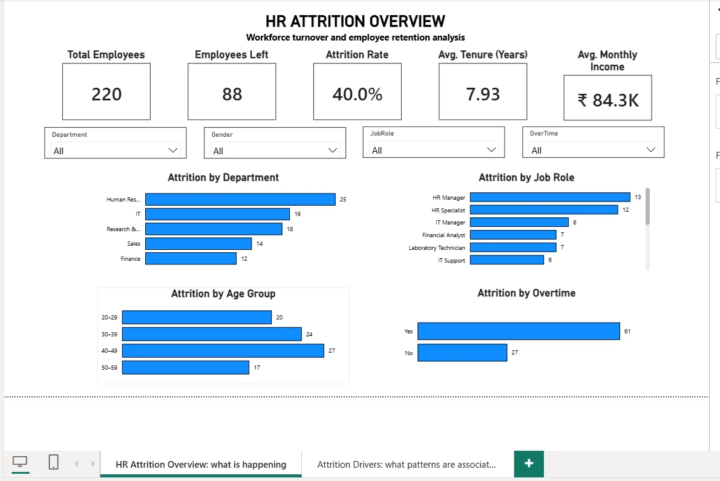Click the HR Manager job role bar
The width and height of the screenshot is (720, 481).
click(x=550, y=197)
